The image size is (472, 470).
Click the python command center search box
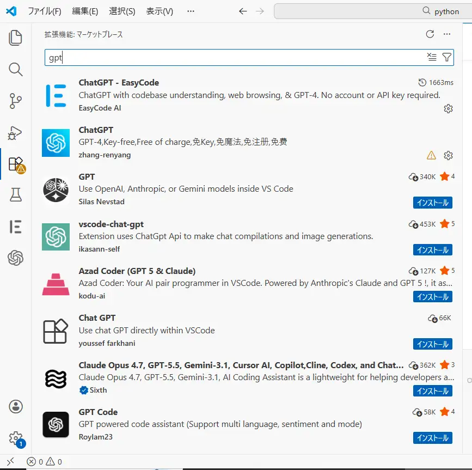click(373, 11)
